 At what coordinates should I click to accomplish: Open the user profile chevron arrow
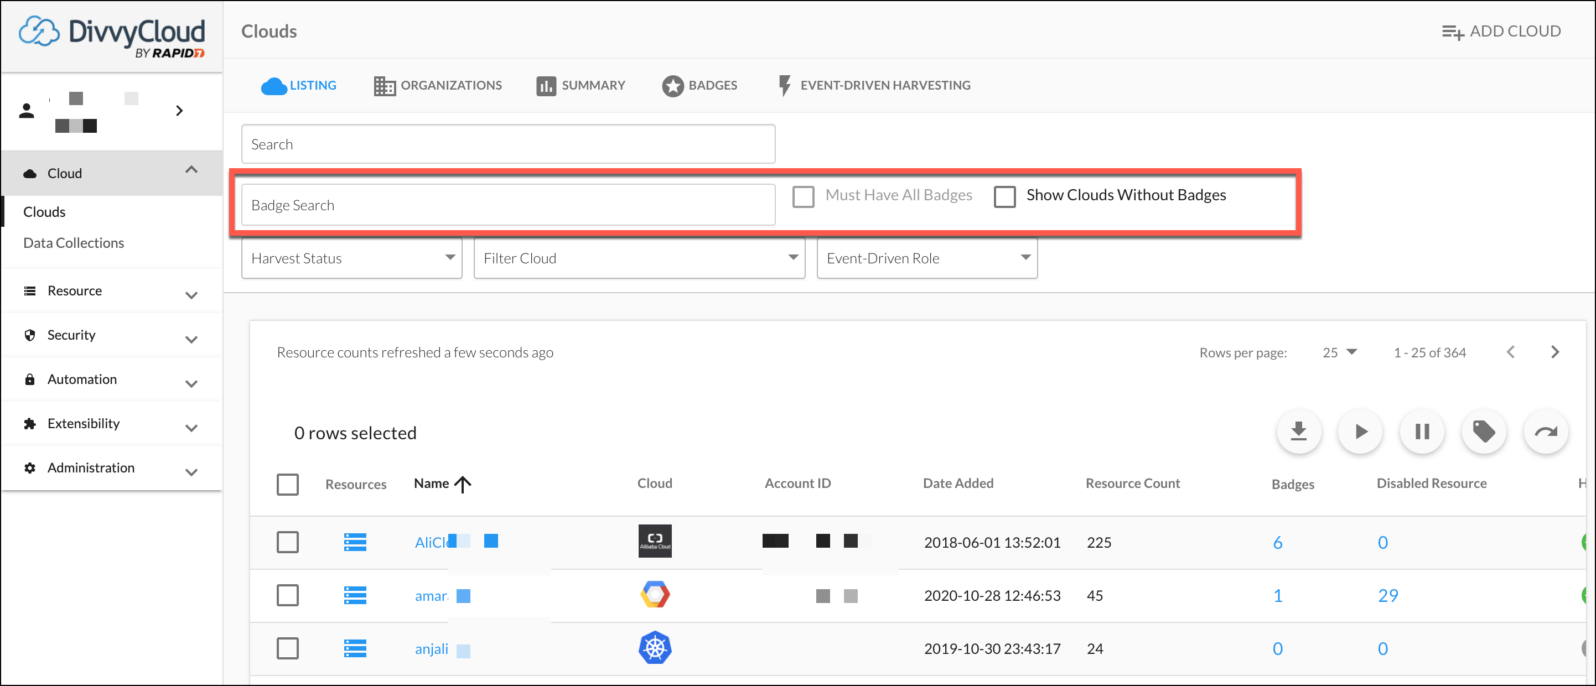coord(179,111)
